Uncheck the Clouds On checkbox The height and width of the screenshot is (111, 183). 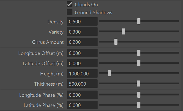70,4
